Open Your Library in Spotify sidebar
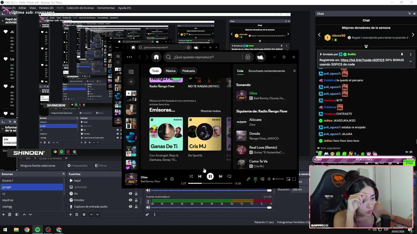The image size is (417, 234). tap(131, 72)
